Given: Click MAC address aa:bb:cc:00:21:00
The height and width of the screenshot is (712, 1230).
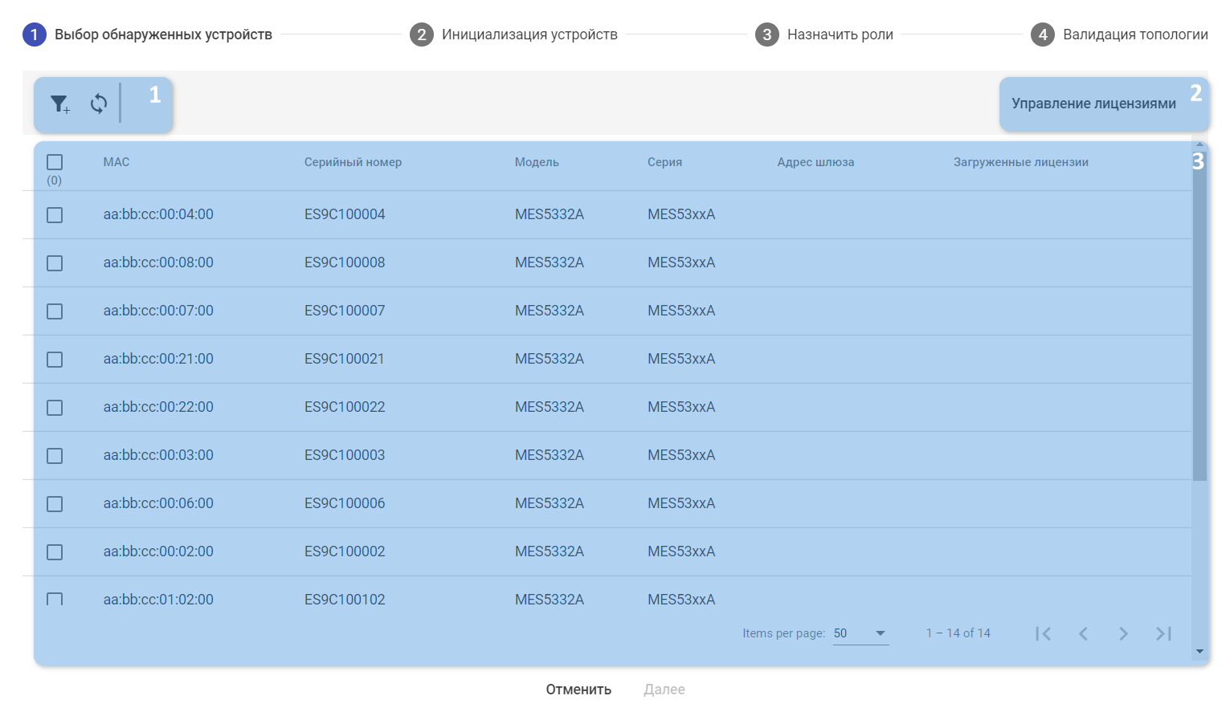Looking at the screenshot, I should tap(158, 359).
